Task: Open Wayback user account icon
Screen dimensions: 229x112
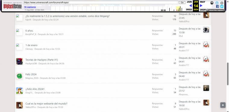Action: tap(212, 3)
